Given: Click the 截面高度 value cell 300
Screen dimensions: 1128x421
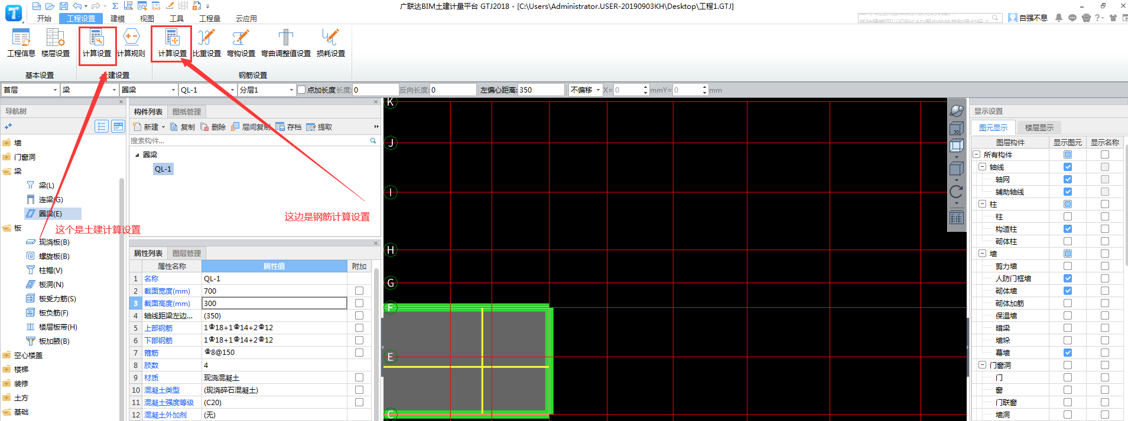Looking at the screenshot, I should click(x=274, y=303).
